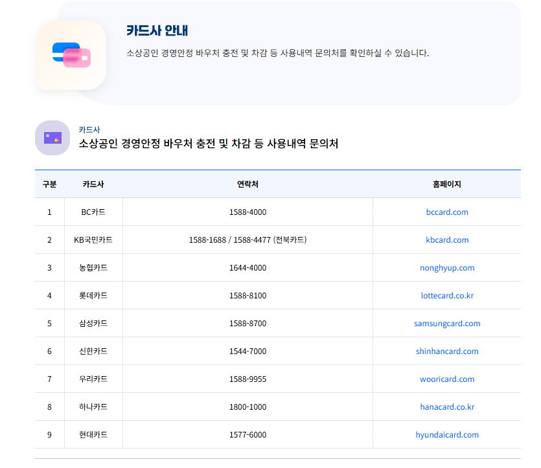The height and width of the screenshot is (468, 541).
Task: Click the card company guide header icon
Action: 71,56
